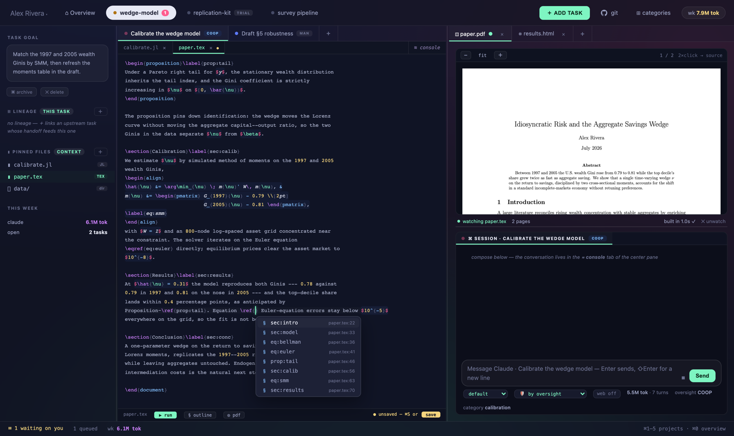Save the unsaved paper.tex file
Image resolution: width=734 pixels, height=436 pixels.
[430, 414]
